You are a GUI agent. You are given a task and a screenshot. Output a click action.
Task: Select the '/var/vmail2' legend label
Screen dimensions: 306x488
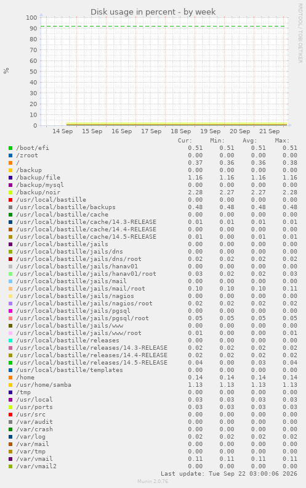coord(36,466)
